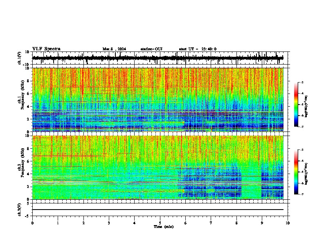This screenshot has width=324, height=250.
Task: Click the "6" tick on time axis
Action: [185, 223]
